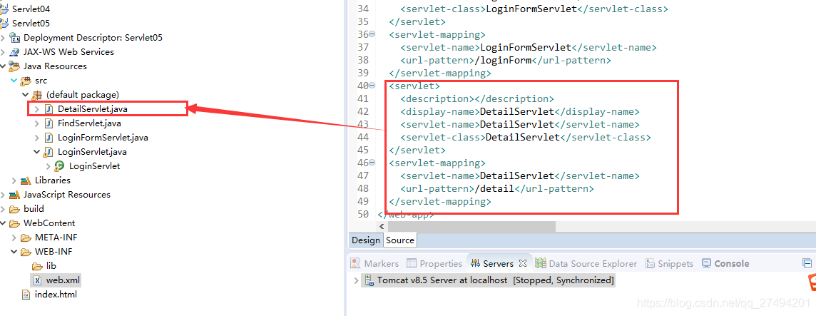Click the editor horizontal scrollbar left arrow
The width and height of the screenshot is (816, 316).
point(382,226)
